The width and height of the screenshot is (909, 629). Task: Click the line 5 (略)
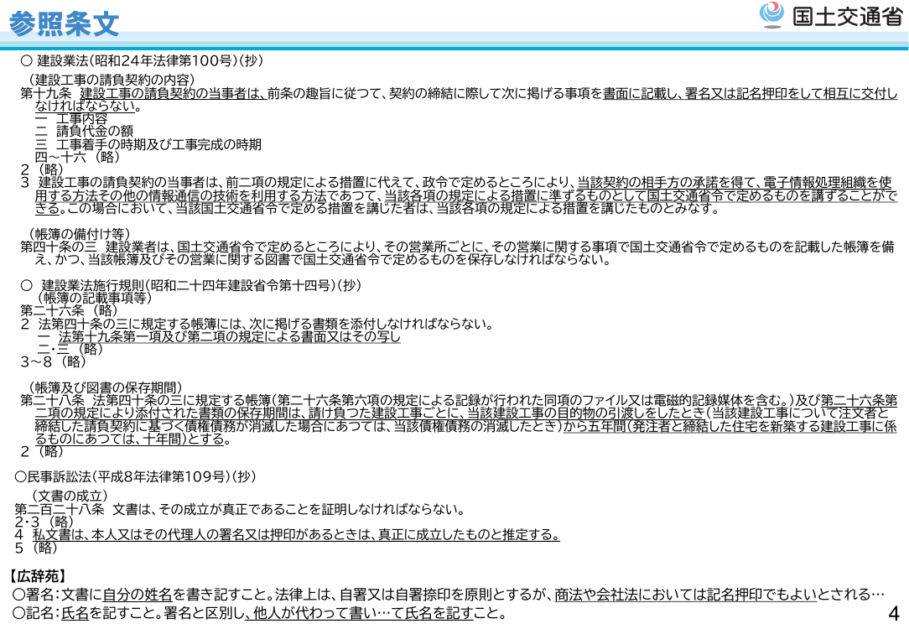tap(37, 548)
